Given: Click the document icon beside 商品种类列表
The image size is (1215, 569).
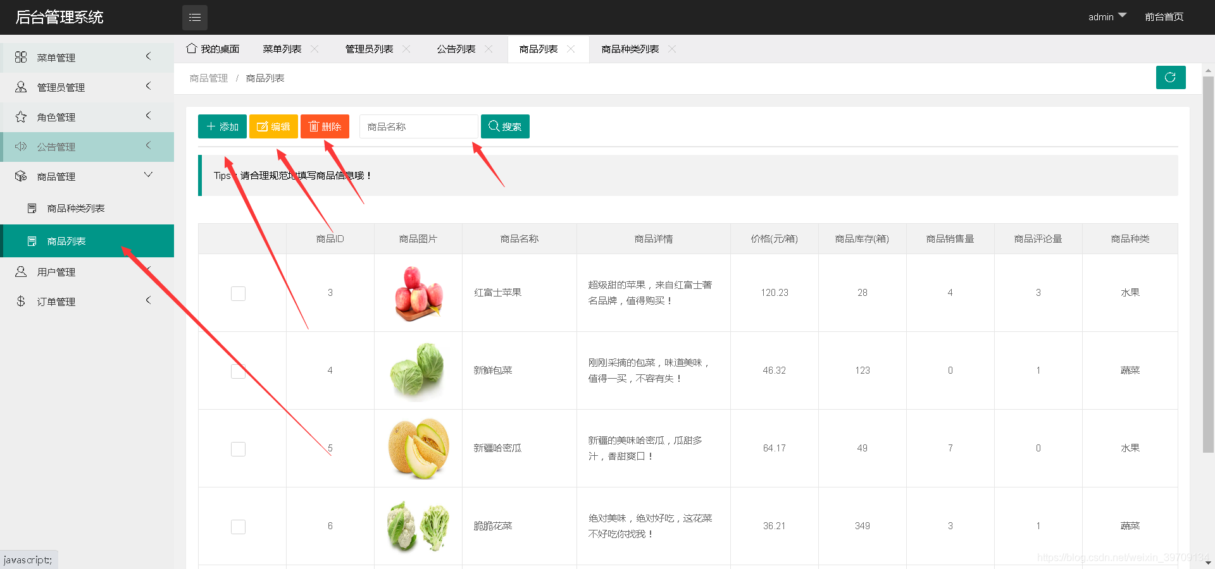Looking at the screenshot, I should click(x=32, y=208).
